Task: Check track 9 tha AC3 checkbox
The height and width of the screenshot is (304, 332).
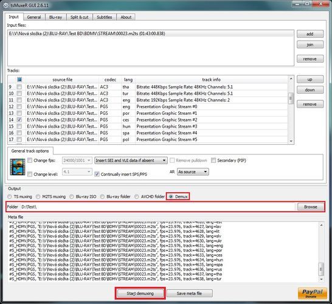Action: [x=19, y=87]
